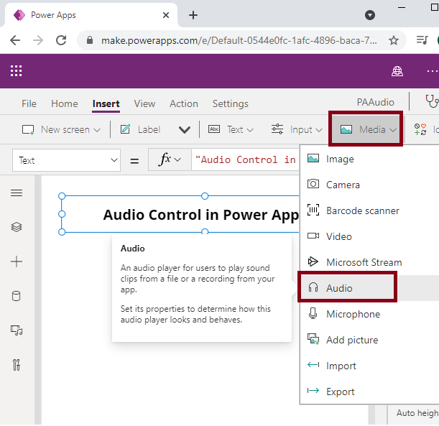This screenshot has height=426, width=439.
Task: Insert Microphone control from Media menu
Action: pyautogui.click(x=369, y=314)
